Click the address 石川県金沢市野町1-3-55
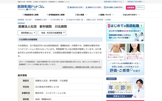This screenshot has width=162, height=101. pos(47,87)
